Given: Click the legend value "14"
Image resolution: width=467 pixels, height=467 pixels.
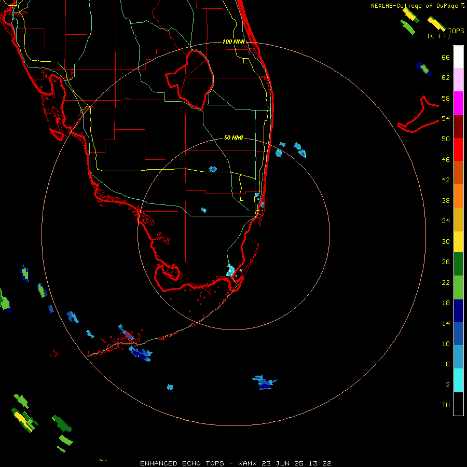Looking at the screenshot, I should [x=446, y=323].
